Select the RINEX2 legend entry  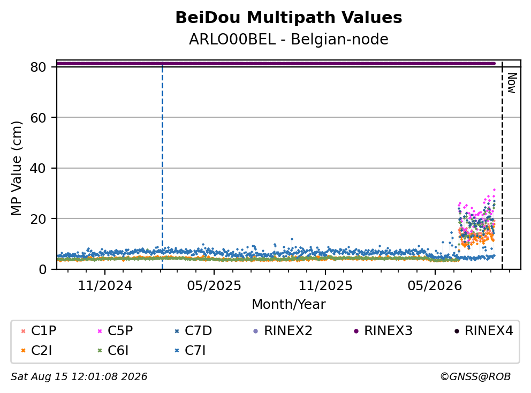(x=283, y=331)
